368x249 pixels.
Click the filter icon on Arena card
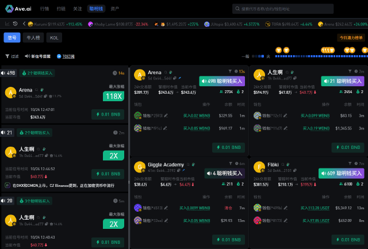point(230,71)
